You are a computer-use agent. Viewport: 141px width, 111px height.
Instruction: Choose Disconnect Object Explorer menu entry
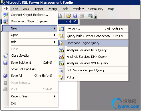coord(30,21)
